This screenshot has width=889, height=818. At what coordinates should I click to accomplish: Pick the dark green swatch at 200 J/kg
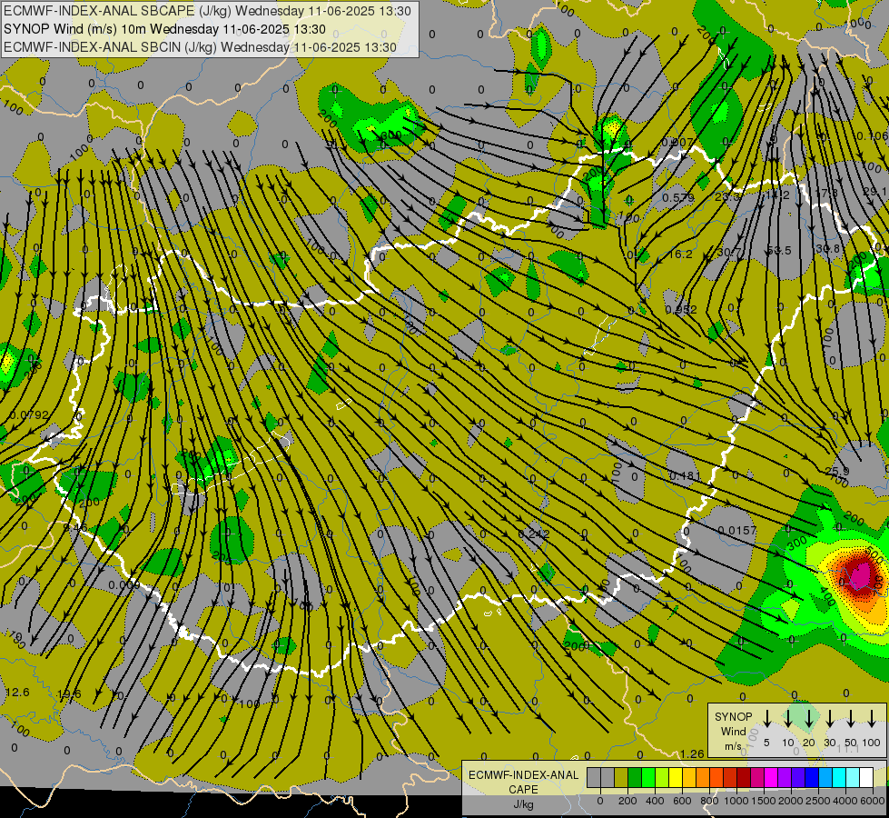[635, 777]
